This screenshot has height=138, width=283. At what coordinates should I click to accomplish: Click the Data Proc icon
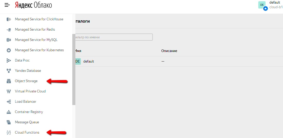[9, 61]
